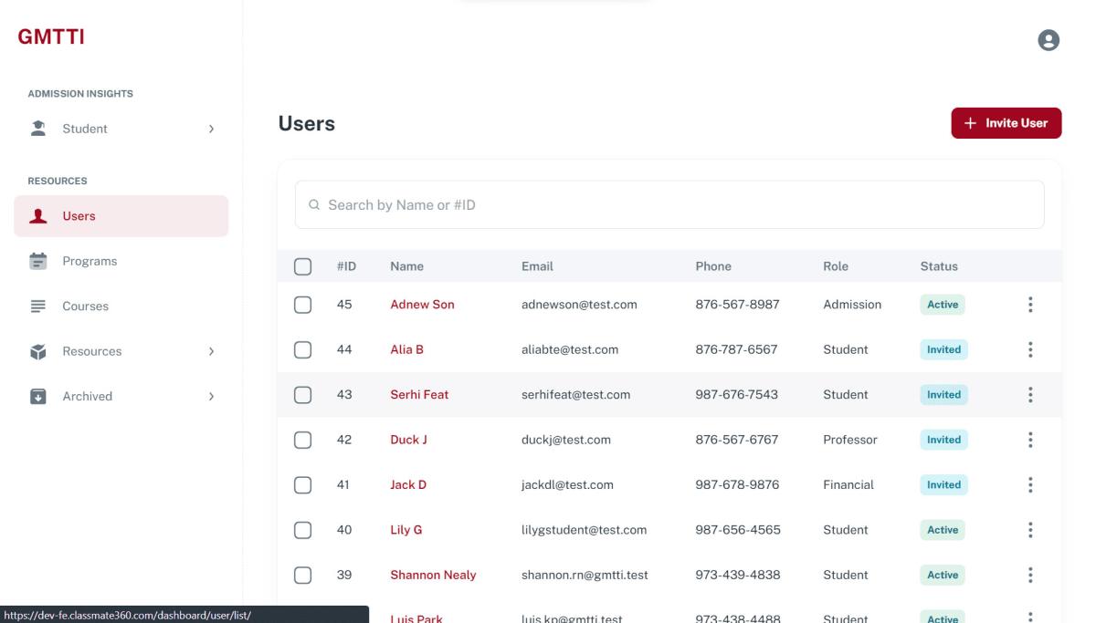Open the Programs sidebar item
Screen dimensions: 1096x623
coord(90,261)
